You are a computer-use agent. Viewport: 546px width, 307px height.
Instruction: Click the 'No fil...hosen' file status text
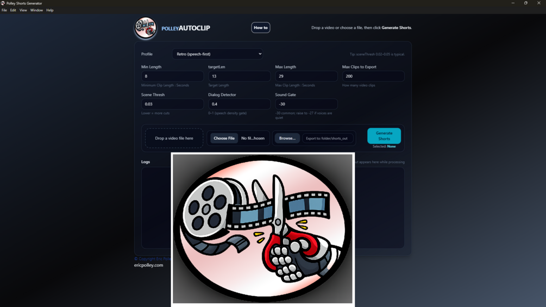click(253, 138)
